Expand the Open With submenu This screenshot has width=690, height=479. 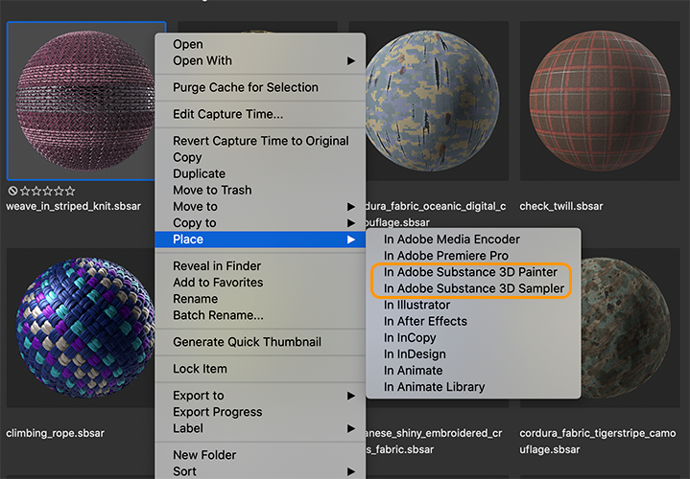tap(260, 60)
